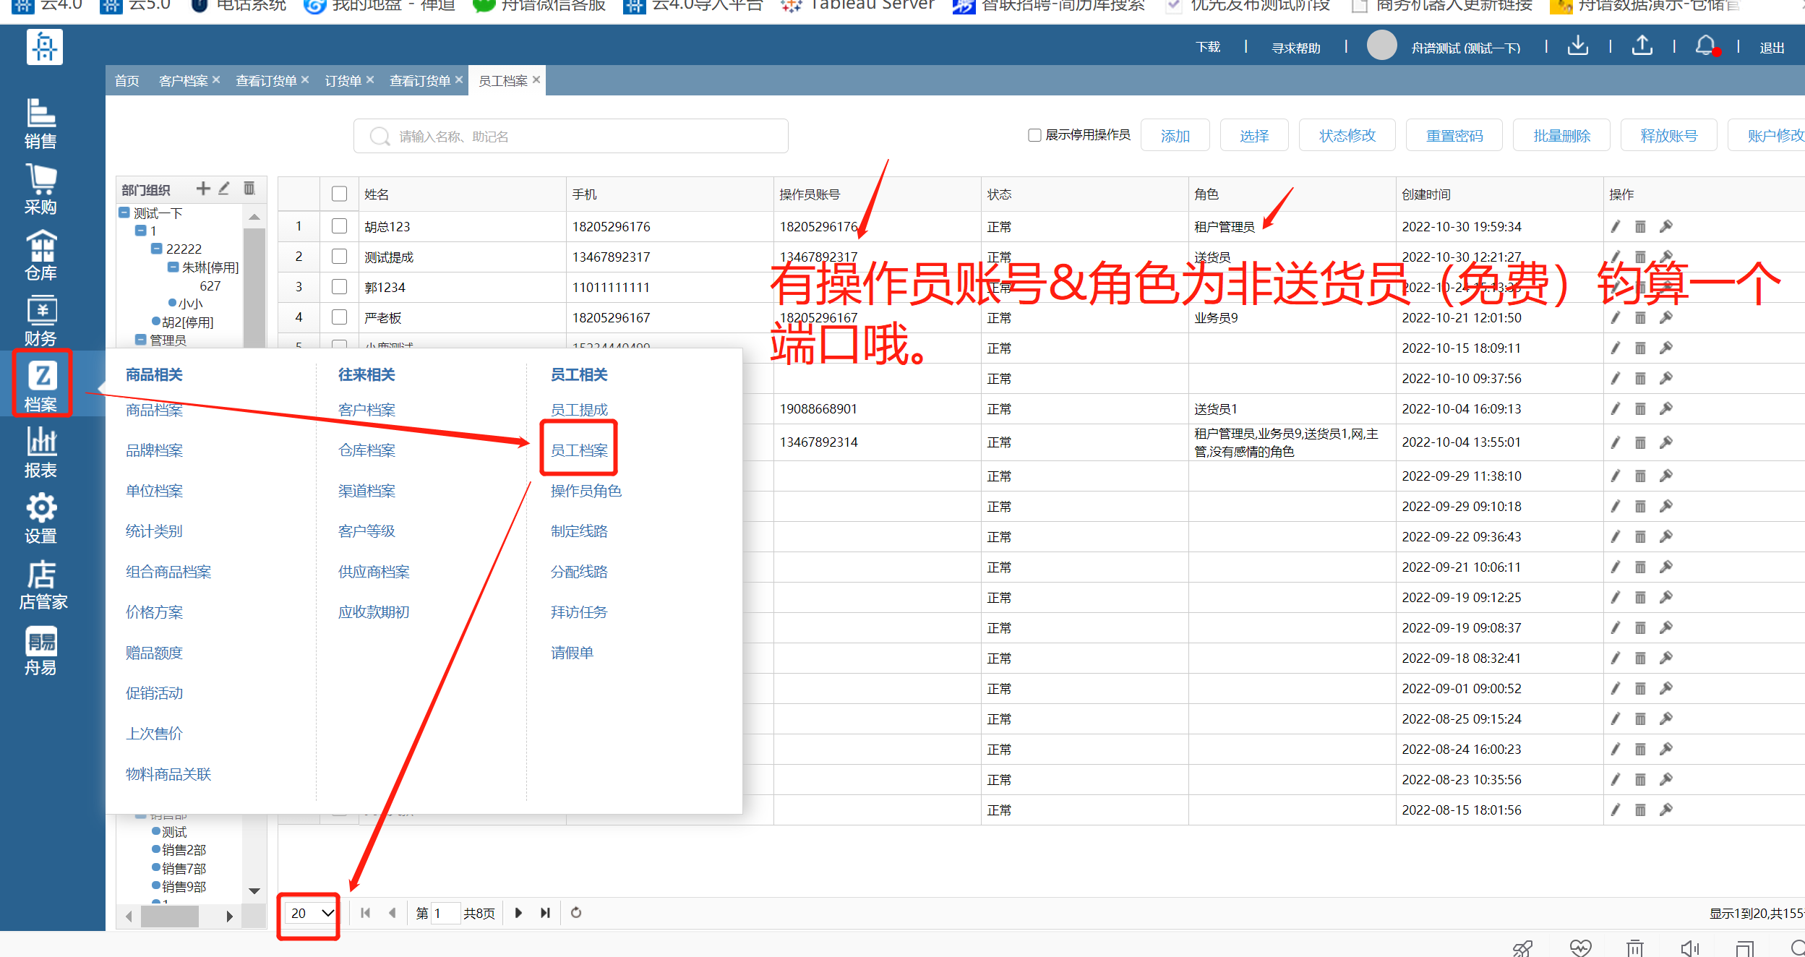This screenshot has width=1805, height=957.
Task: Open 客户档案 in the archives flyout menu
Action: 366,410
